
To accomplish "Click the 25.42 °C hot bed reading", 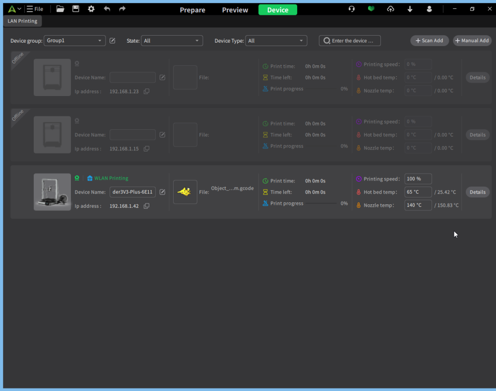I will pos(446,192).
